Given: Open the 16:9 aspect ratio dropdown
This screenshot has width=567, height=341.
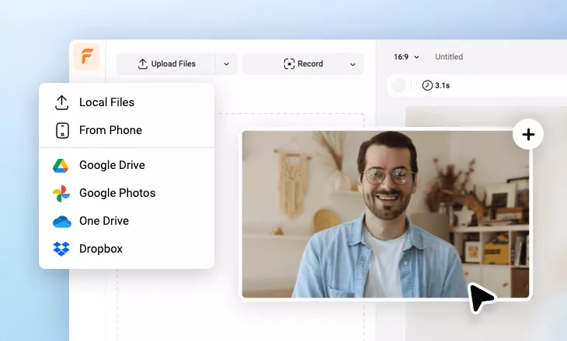Looking at the screenshot, I should tap(406, 57).
